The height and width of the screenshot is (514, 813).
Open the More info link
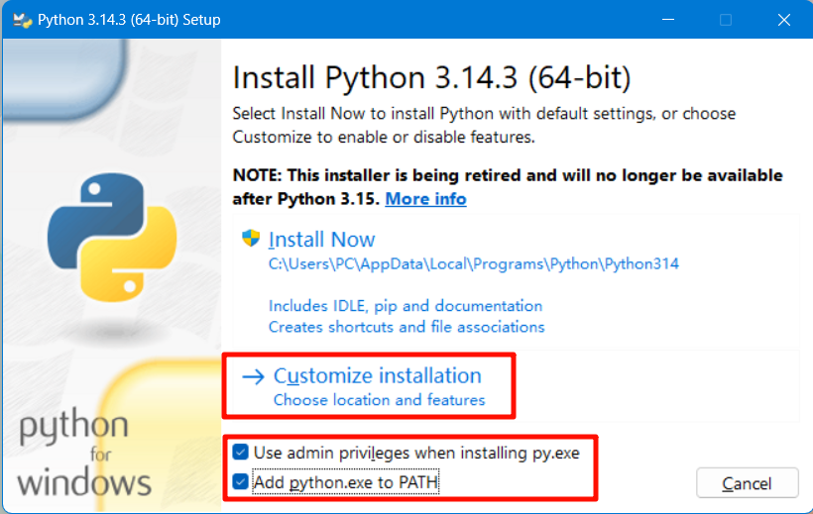pos(425,199)
